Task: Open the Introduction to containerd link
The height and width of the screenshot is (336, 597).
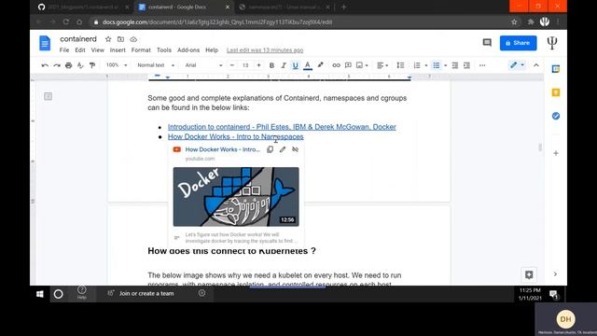Action: 282,127
